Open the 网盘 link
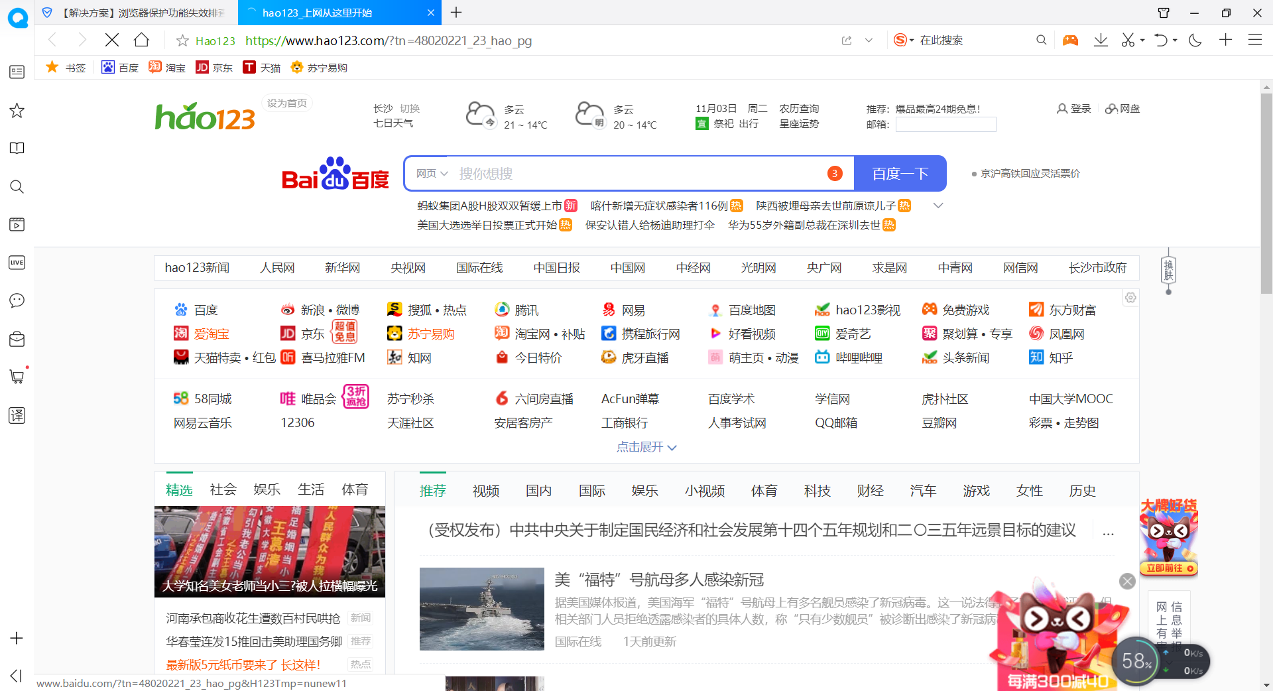Viewport: 1273px width, 691px height. point(1123,108)
